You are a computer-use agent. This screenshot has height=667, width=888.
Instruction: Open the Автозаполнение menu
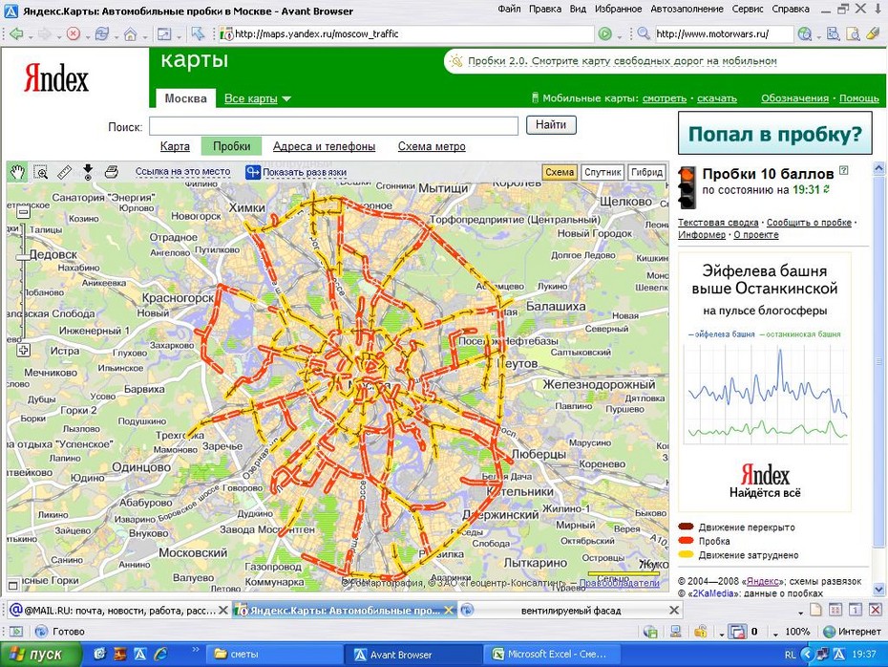coord(687,9)
